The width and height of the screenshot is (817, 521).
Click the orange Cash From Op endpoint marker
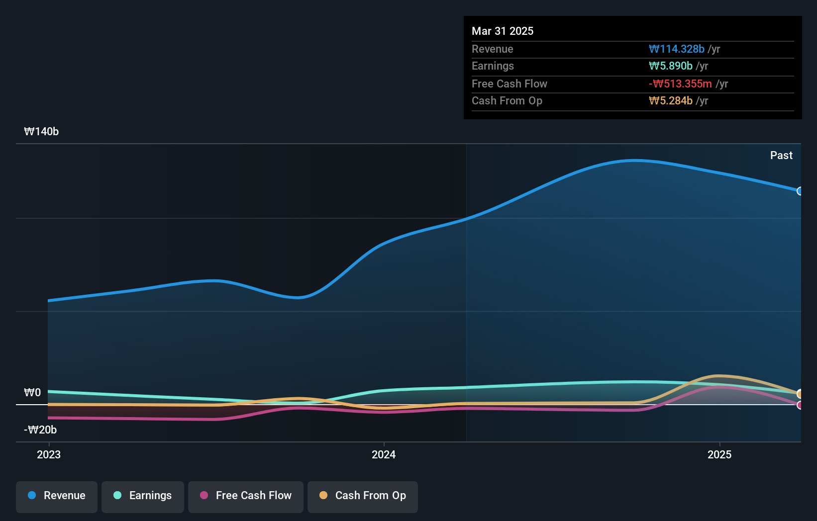pyautogui.click(x=800, y=394)
